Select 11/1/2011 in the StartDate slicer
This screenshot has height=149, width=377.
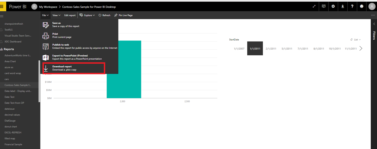coord(351,48)
